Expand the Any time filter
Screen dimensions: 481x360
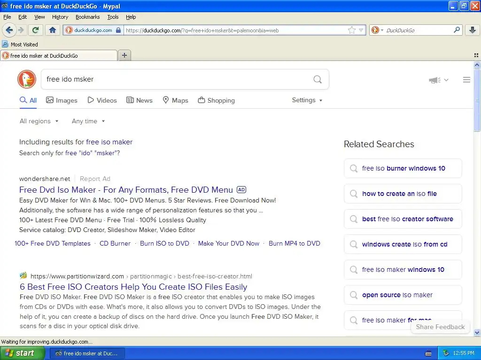(88, 121)
